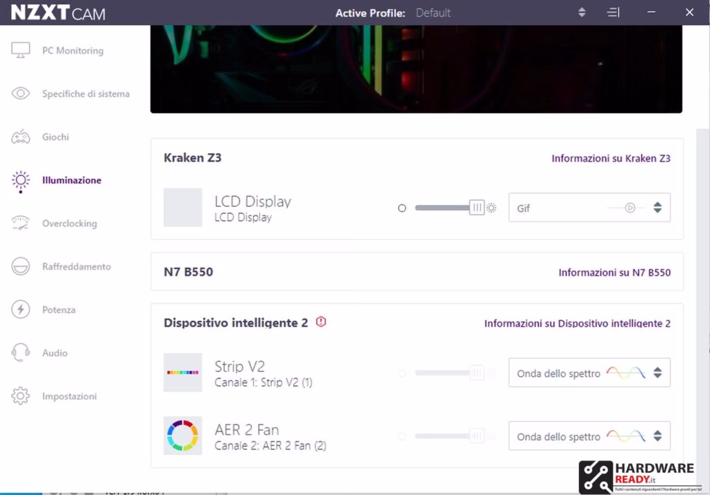Click the N7 B550 section heading

[x=189, y=272]
